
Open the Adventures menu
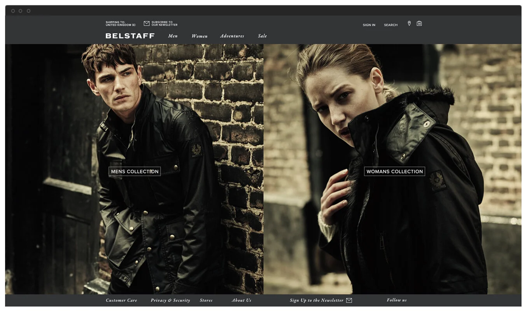(232, 36)
